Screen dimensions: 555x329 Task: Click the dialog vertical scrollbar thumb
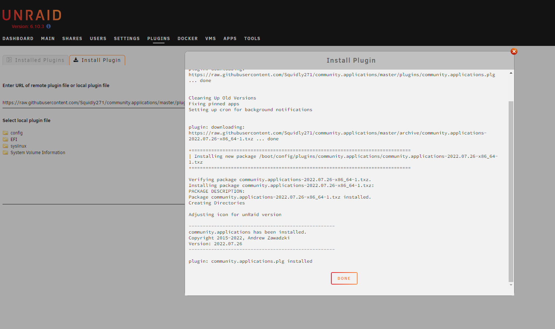point(511,192)
